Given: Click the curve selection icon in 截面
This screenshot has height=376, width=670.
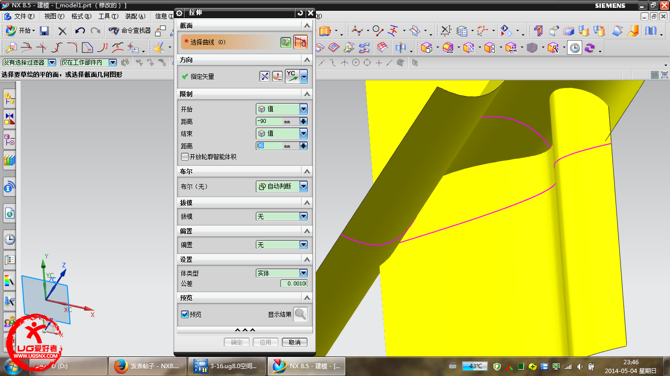Looking at the screenshot, I should pos(300,42).
